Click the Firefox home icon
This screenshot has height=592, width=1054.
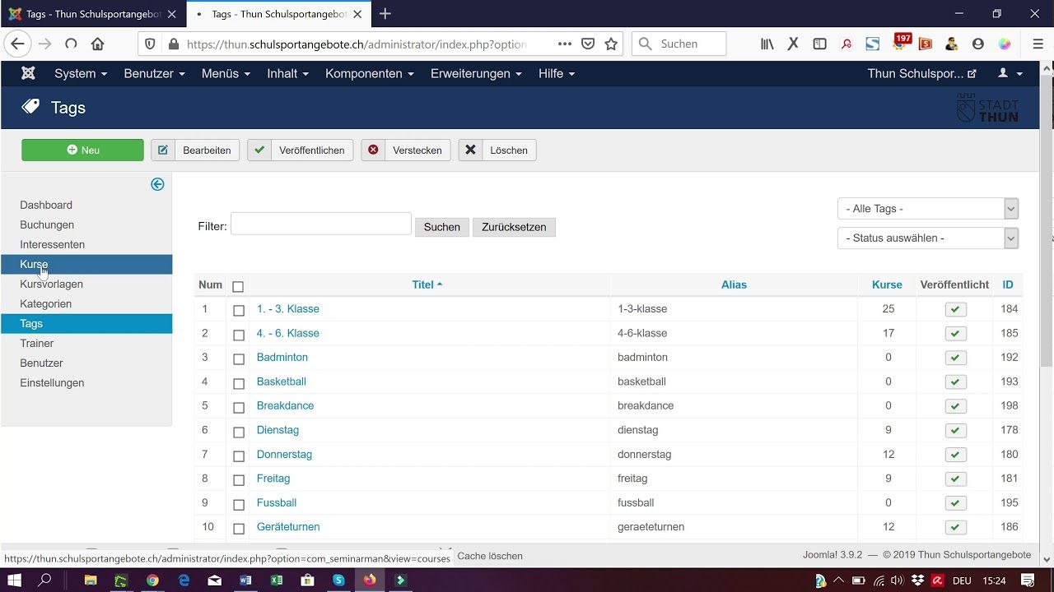[97, 44]
